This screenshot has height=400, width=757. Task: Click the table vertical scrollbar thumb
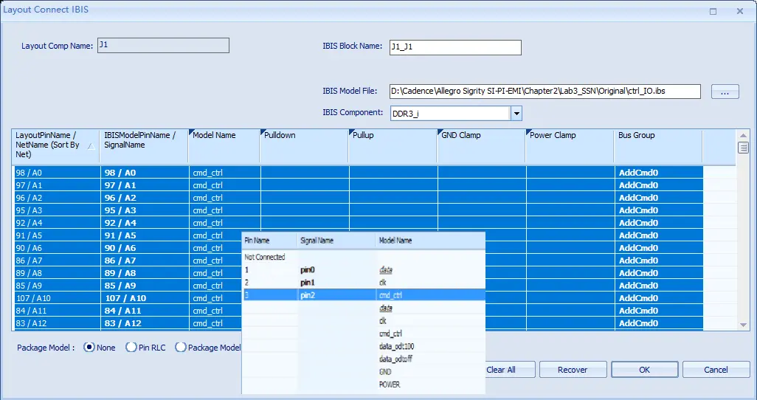tap(743, 148)
